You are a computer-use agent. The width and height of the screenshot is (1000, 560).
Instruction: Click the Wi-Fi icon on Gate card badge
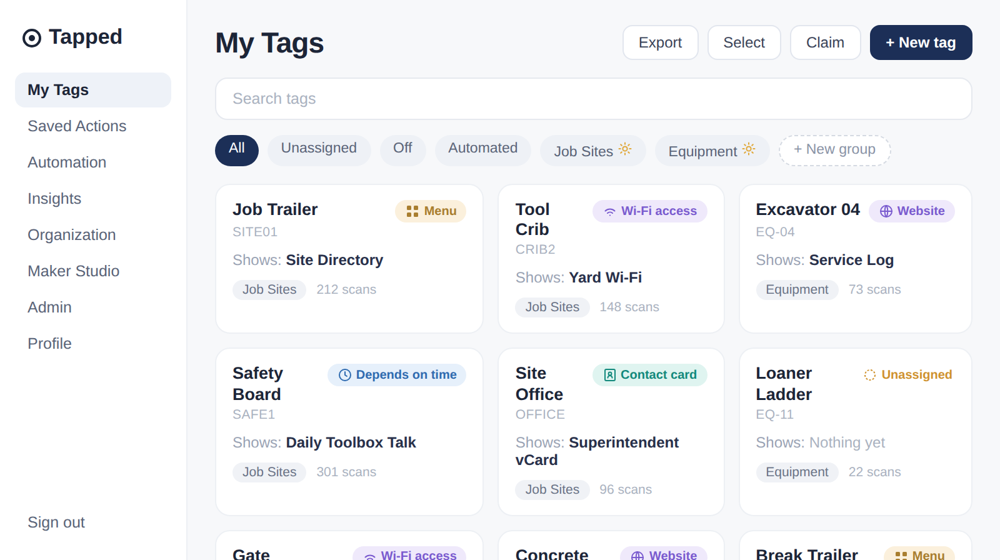click(370, 556)
